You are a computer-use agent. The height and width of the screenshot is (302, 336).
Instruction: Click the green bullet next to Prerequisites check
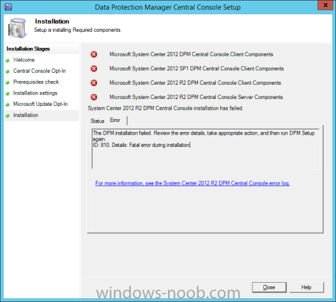click(x=7, y=83)
